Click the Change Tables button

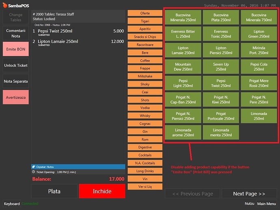[16, 17]
